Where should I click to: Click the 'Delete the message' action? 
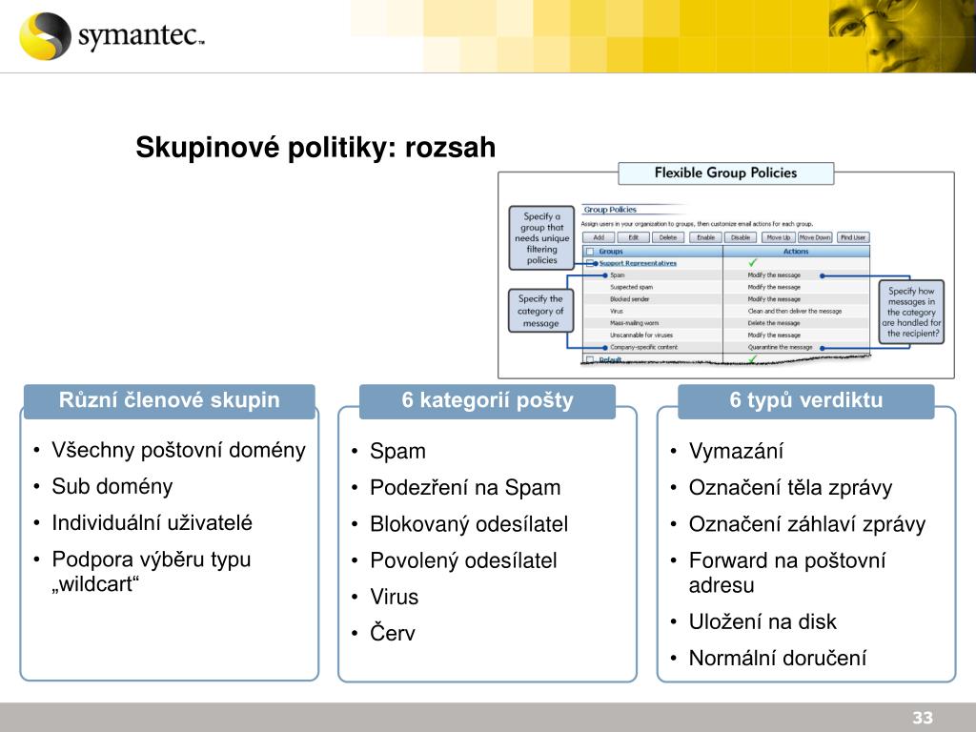[x=774, y=323]
